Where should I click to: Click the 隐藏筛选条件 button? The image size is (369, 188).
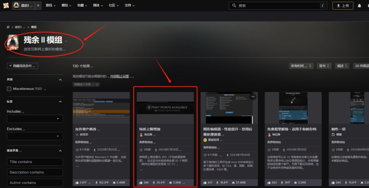point(23,66)
